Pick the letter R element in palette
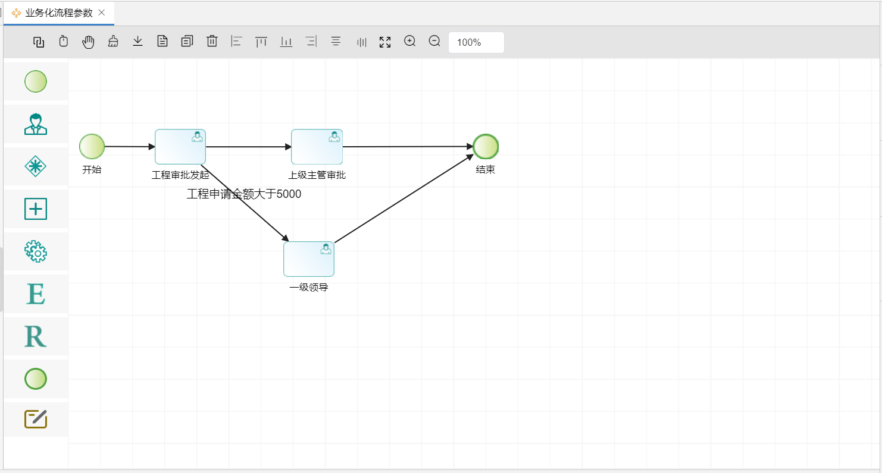882x473 pixels. point(36,336)
